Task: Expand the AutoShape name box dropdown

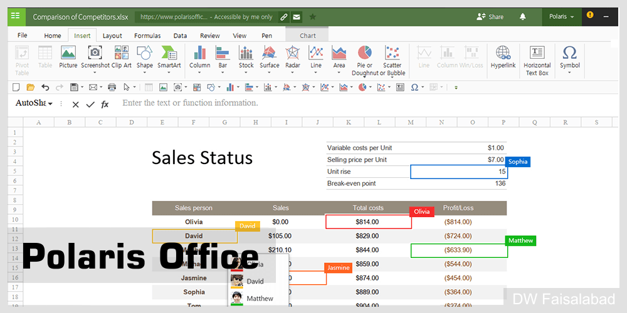Action: coord(50,104)
